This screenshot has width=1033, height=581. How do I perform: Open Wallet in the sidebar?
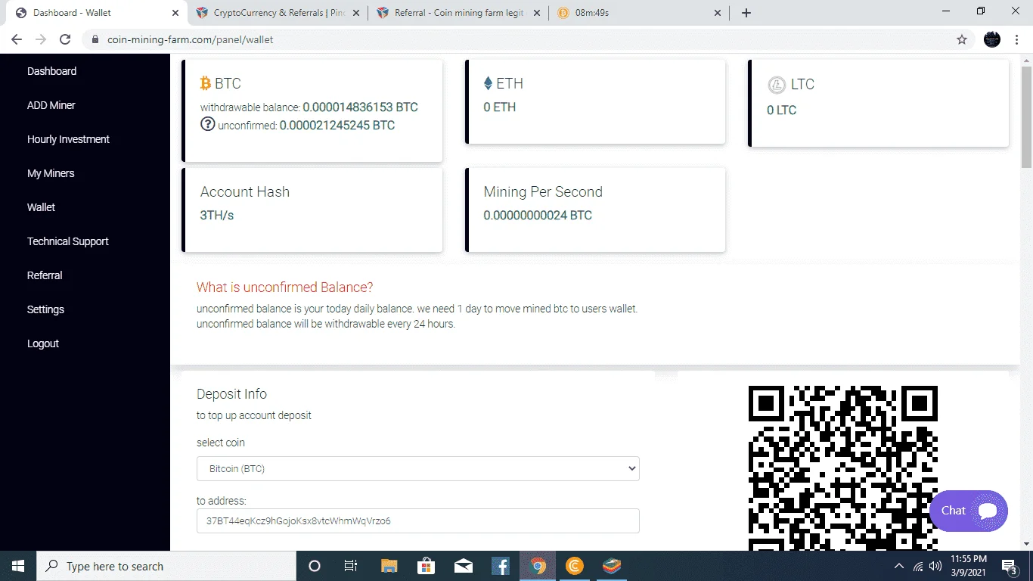41,207
